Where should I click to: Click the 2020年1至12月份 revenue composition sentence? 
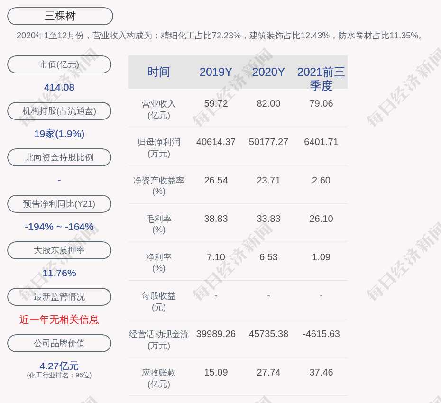[220, 36]
